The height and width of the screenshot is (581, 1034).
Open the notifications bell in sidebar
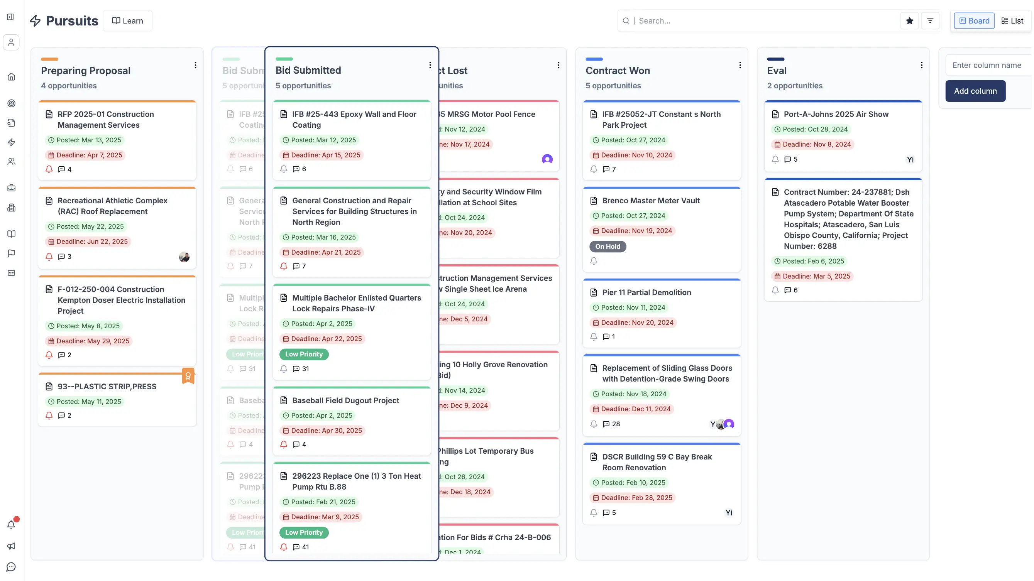[11, 524]
